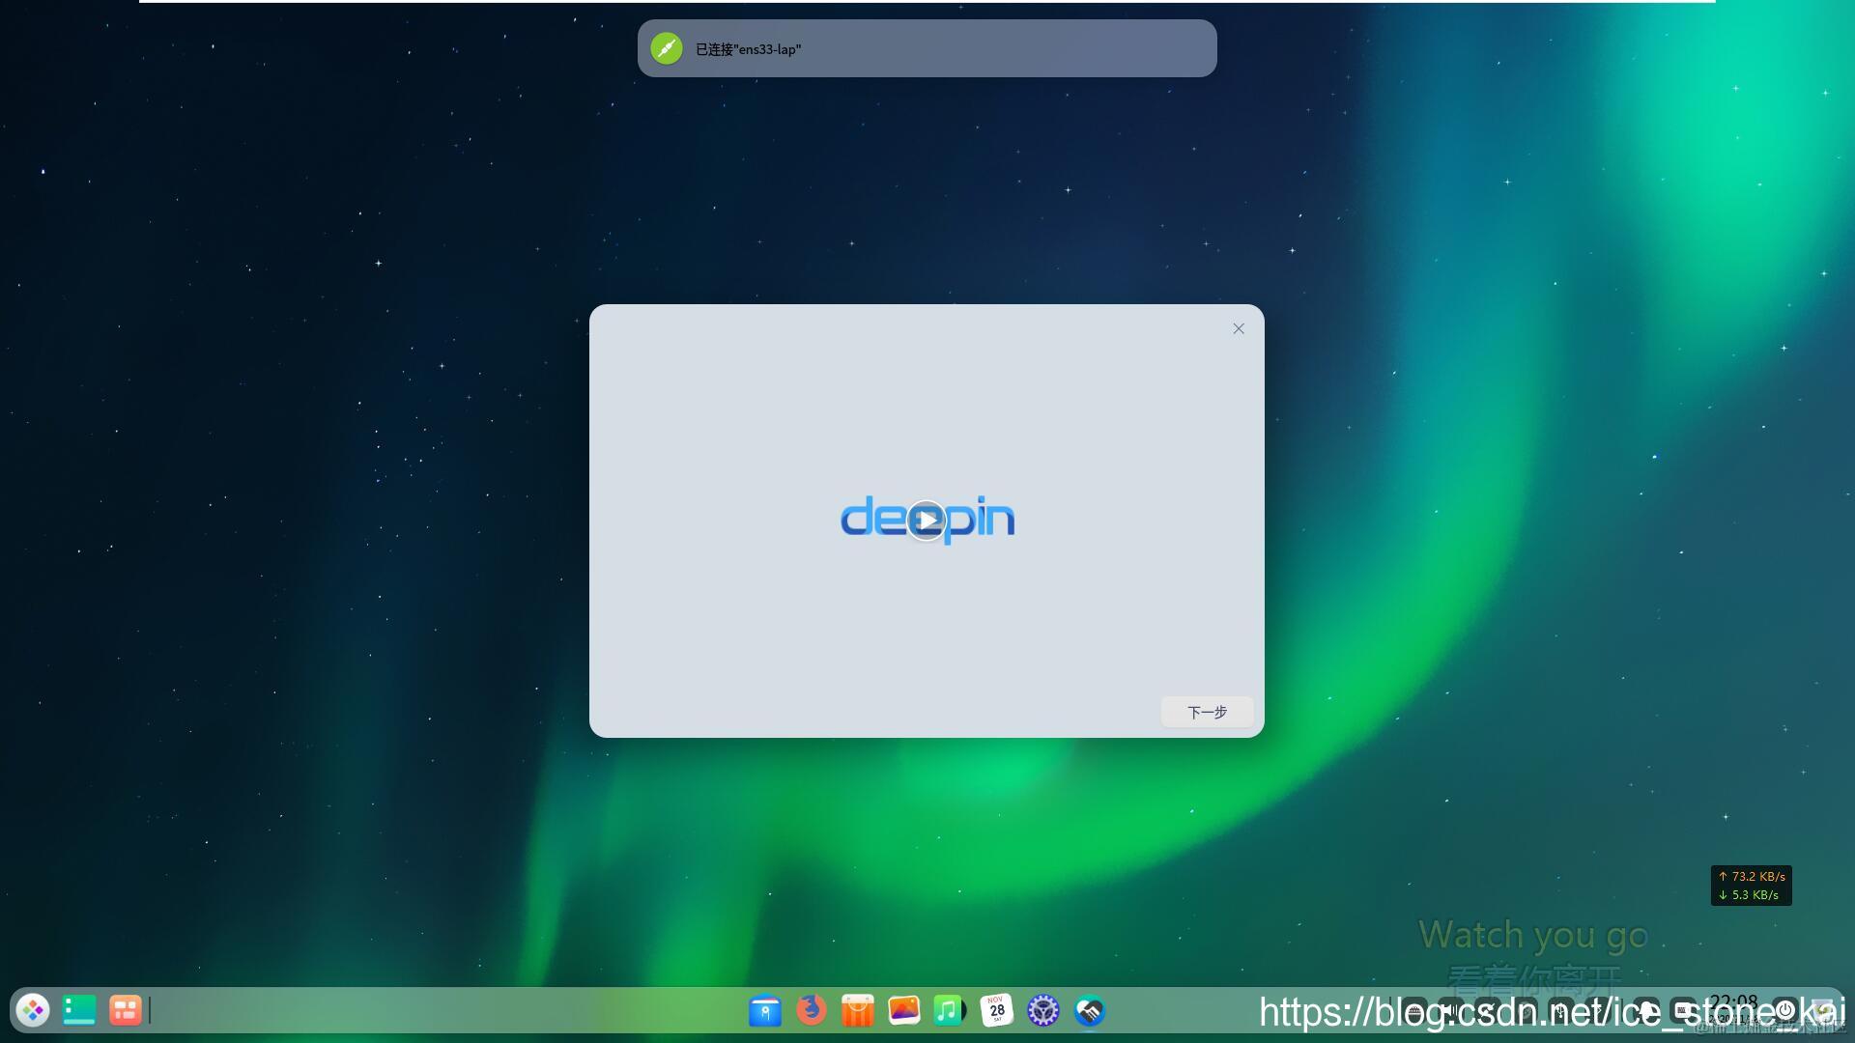1855x1043 pixels.
Task: Click the show desktop dock icon
Action: click(79, 1010)
